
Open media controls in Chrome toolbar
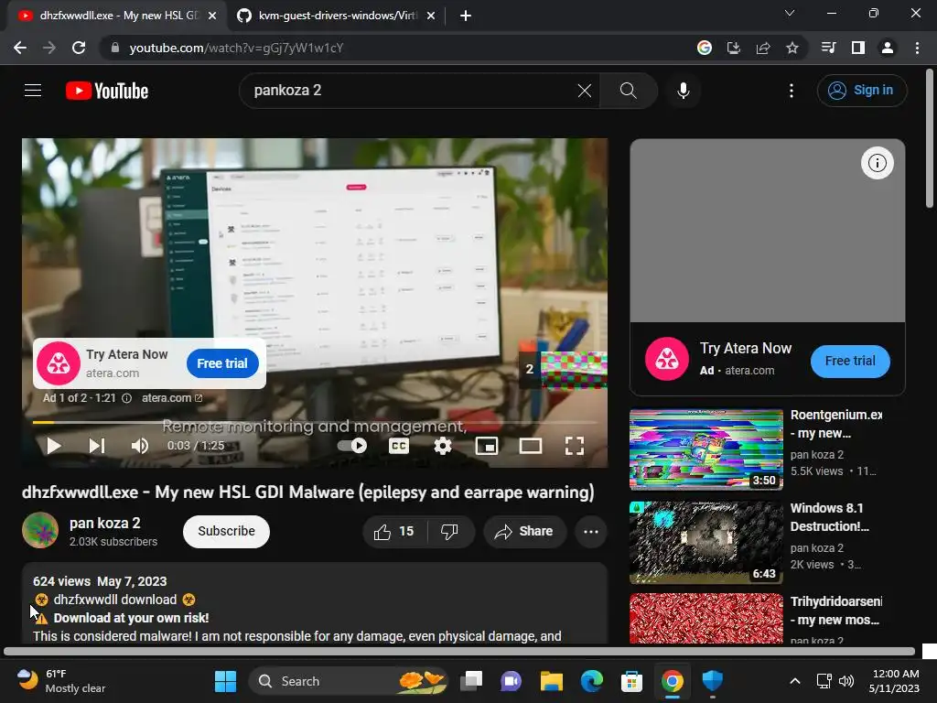pos(828,48)
